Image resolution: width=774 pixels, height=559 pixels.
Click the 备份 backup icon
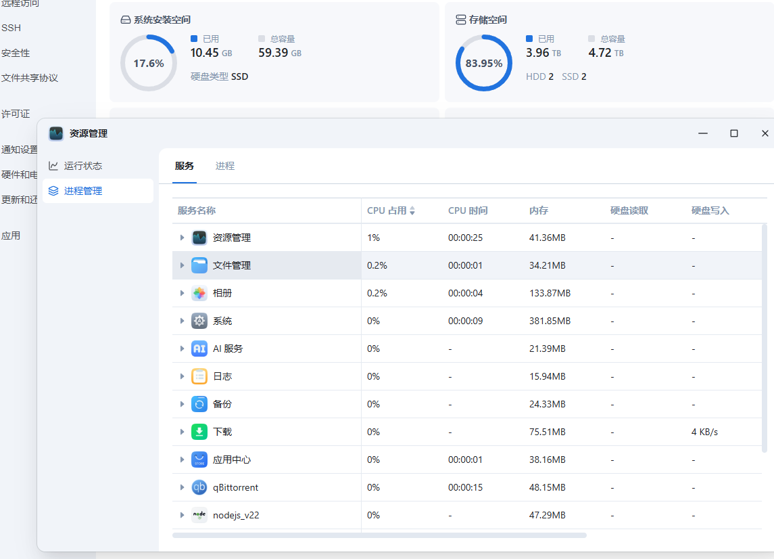coord(199,404)
